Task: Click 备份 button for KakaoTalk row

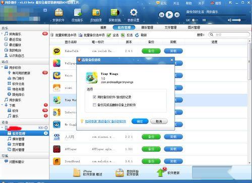Action: pyautogui.click(x=151, y=51)
